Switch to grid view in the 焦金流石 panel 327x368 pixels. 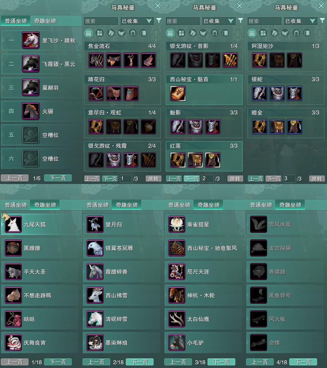click(x=100, y=33)
